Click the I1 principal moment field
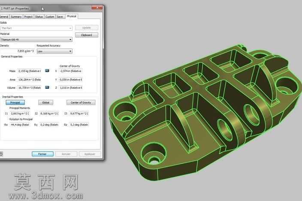The width and height of the screenshot is (302, 201). click(20, 114)
